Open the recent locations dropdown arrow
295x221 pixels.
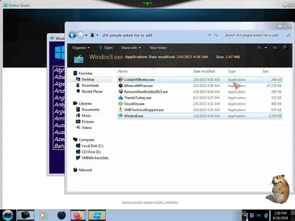click(86, 35)
